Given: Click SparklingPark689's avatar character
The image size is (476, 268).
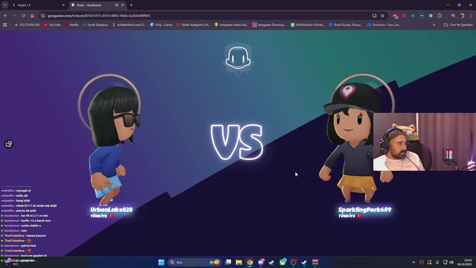Looking at the screenshot, I should [x=353, y=143].
